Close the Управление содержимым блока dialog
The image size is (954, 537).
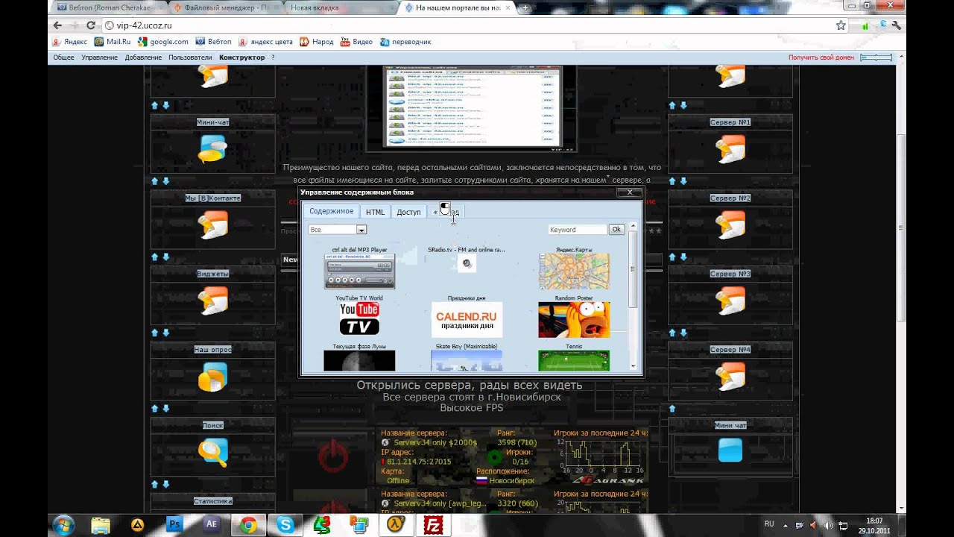629,192
